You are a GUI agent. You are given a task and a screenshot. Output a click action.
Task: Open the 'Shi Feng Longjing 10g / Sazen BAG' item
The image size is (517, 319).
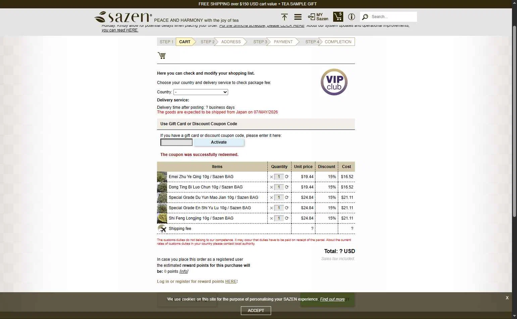[x=201, y=218]
